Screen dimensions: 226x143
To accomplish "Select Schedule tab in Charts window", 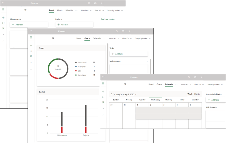I will pyautogui.click(x=97, y=38).
